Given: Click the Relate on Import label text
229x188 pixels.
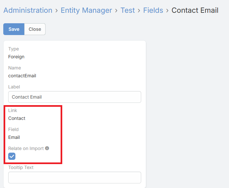Looking at the screenshot, I should coord(26,148).
